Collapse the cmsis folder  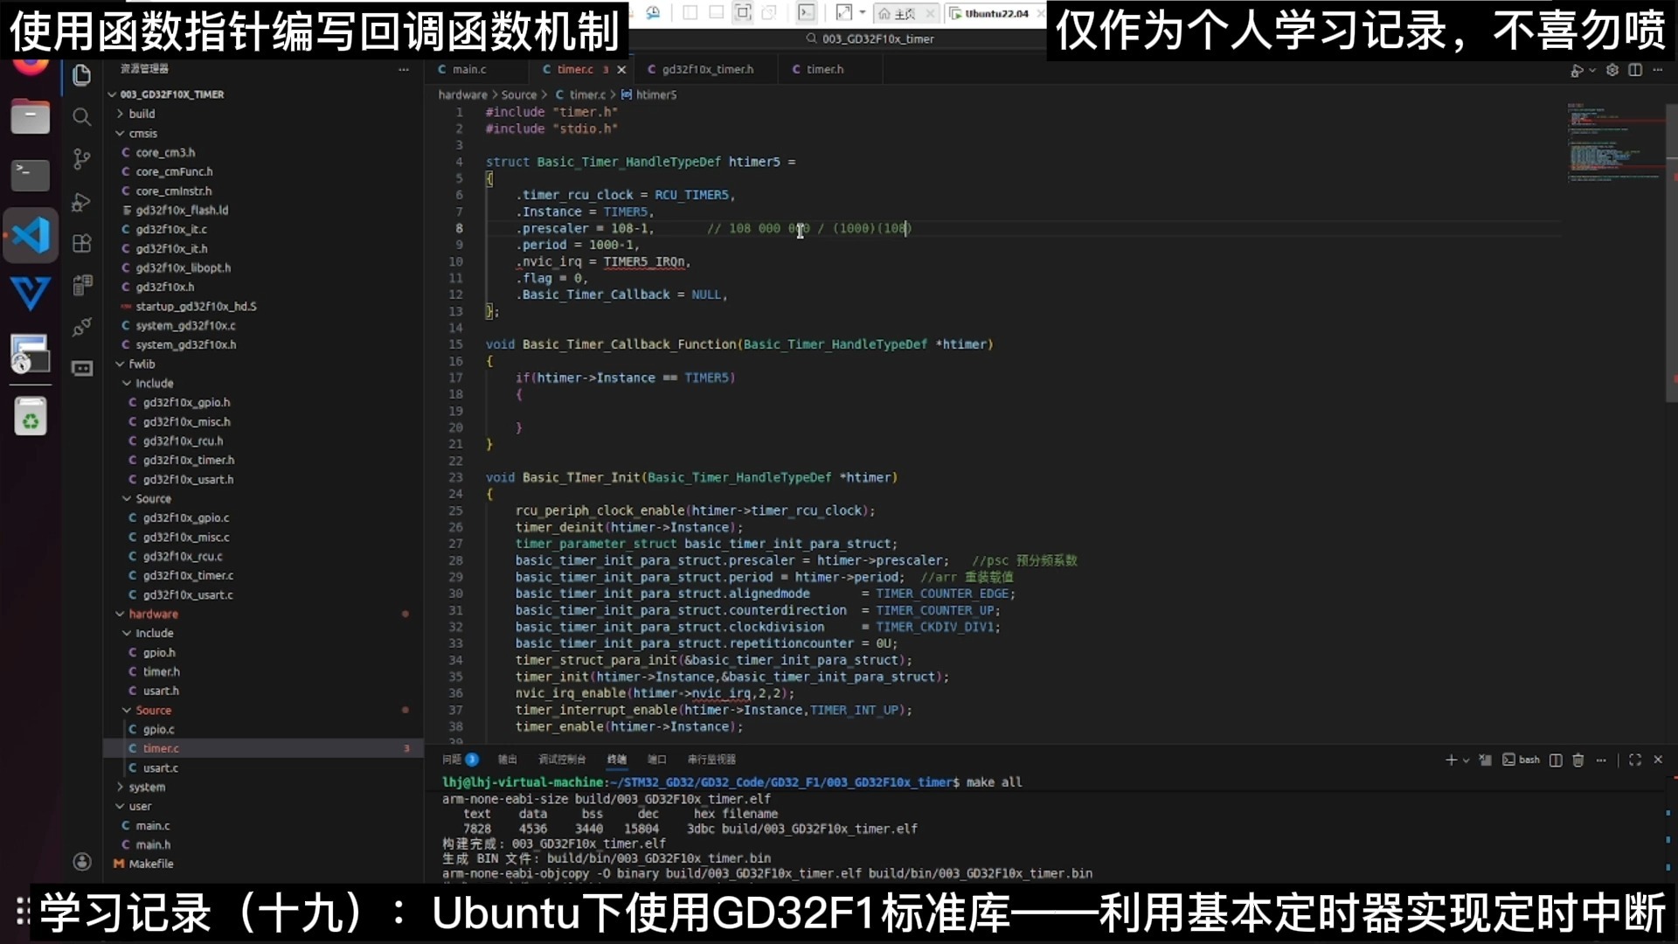[142, 133]
